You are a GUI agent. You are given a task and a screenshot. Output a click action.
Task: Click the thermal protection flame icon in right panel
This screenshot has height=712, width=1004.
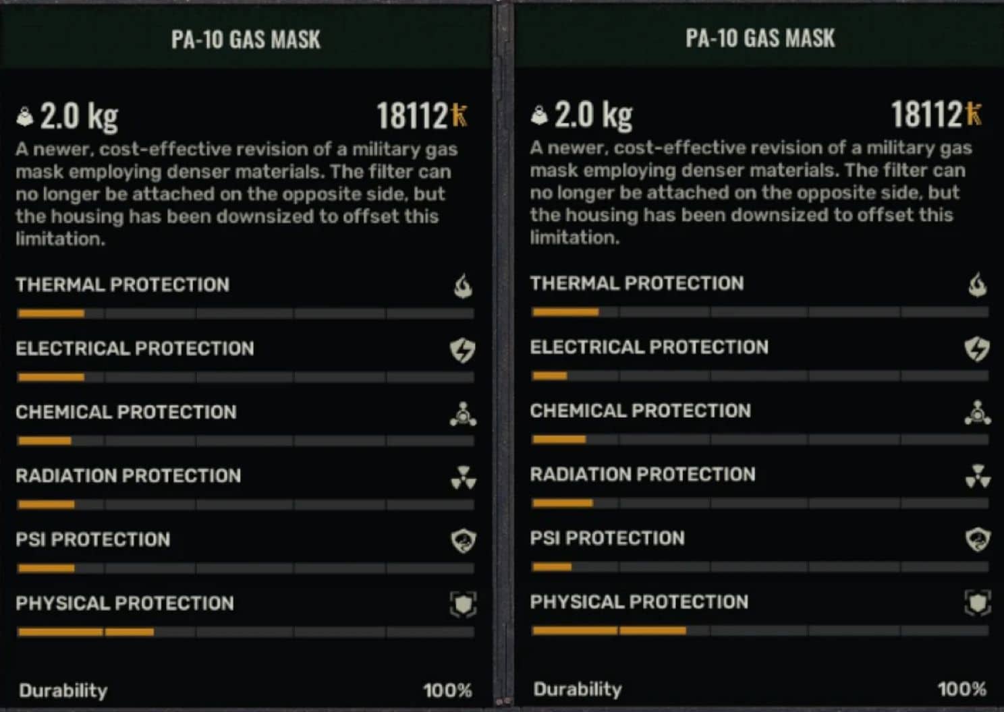(x=977, y=285)
